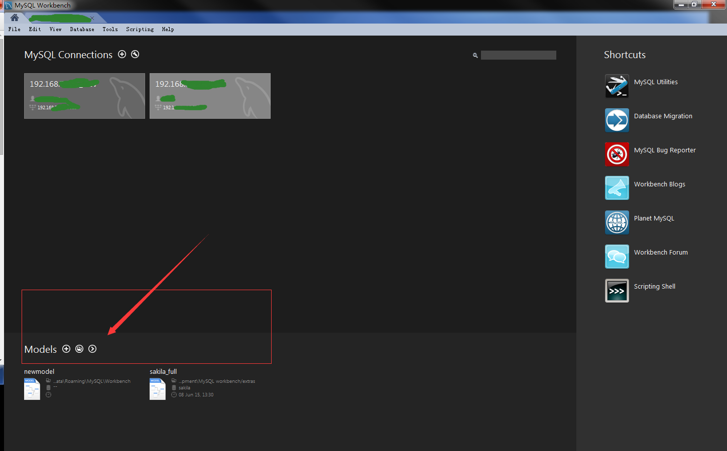Click the MySQL Workbench title bar icon
This screenshot has width=727, height=451.
tap(9, 6)
